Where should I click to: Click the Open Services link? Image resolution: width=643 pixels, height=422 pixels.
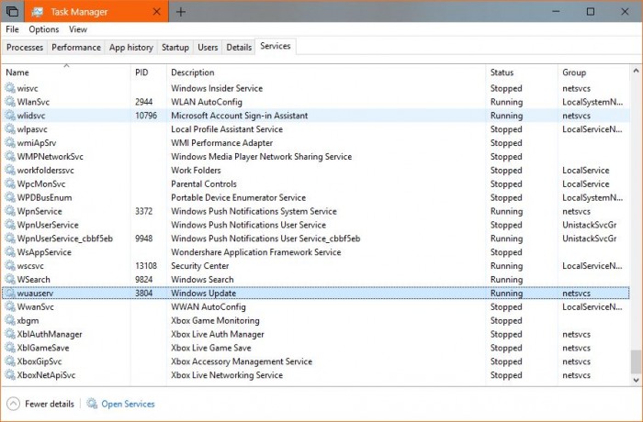128,404
